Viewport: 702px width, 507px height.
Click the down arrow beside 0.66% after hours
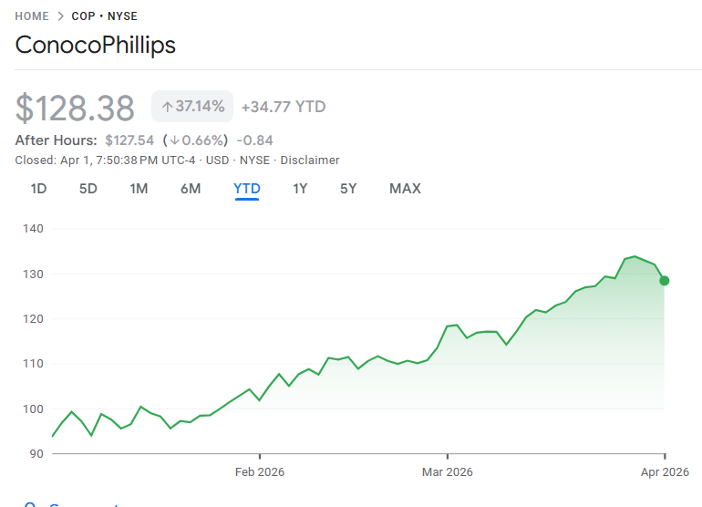[173, 140]
